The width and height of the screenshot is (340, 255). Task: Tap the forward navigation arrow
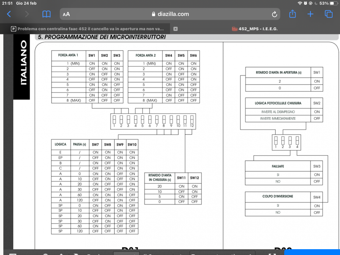[27, 14]
